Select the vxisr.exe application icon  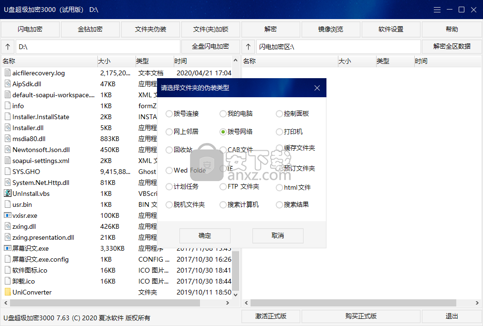pos(7,215)
